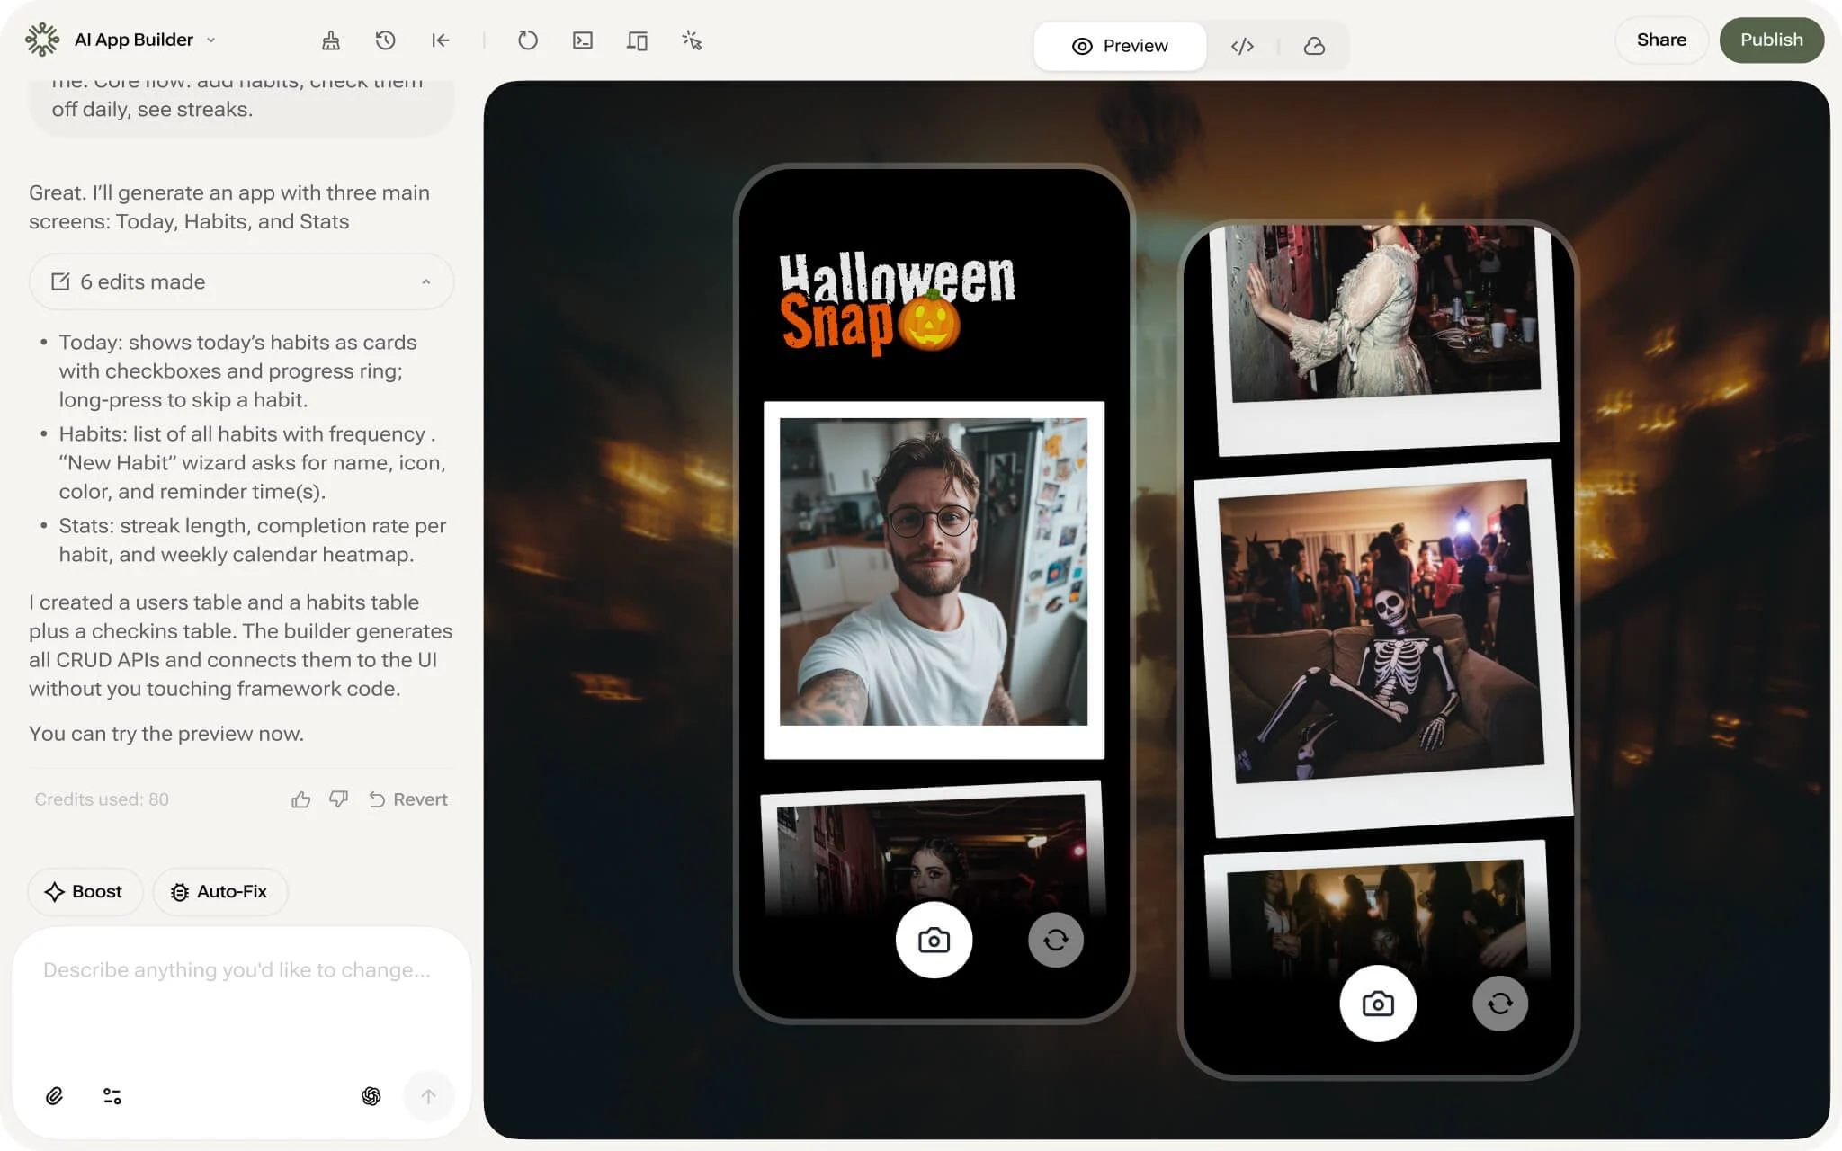This screenshot has width=1842, height=1151.
Task: Click the refresh preview icon
Action: tap(528, 40)
